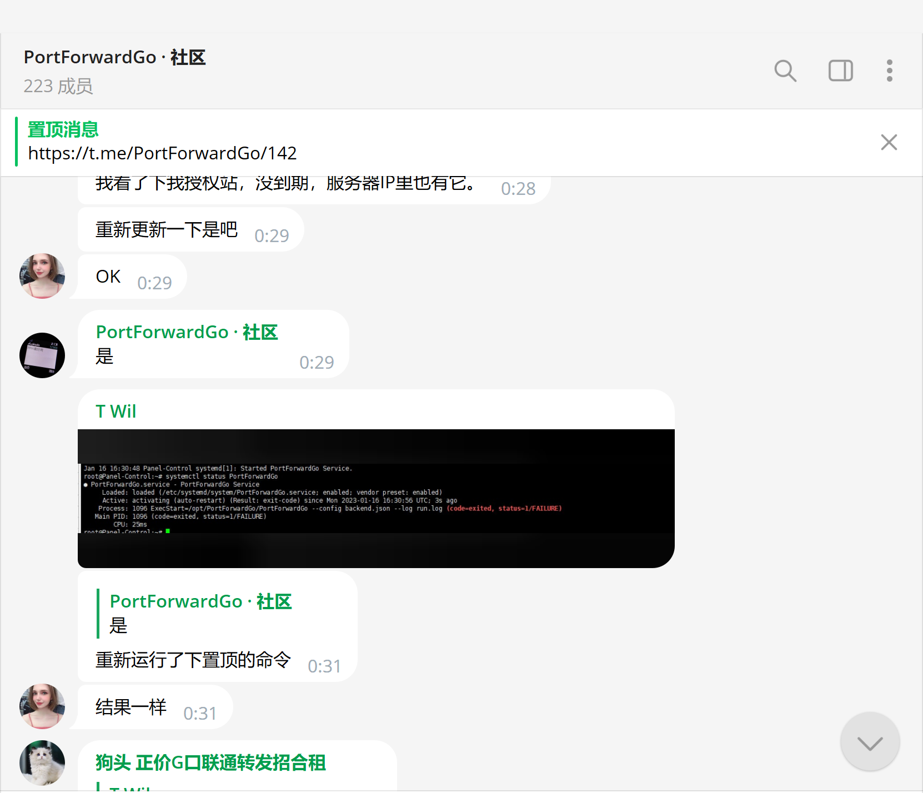Screen dimensions: 923x793
Task: Open the pinned t.me/PortForwardGo/142 link
Action: click(162, 153)
